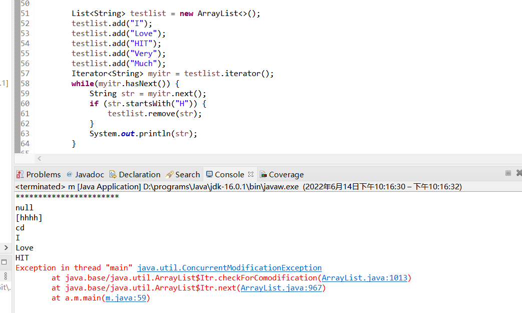Click the hierarchy icon in left trim
Screen dimensions: 522x313
(6, 276)
